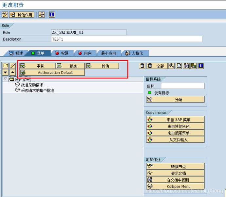This screenshot has width=226, height=197.
Task: Click the binoculars find icon in menu toolbar
Action: [x=186, y=66]
